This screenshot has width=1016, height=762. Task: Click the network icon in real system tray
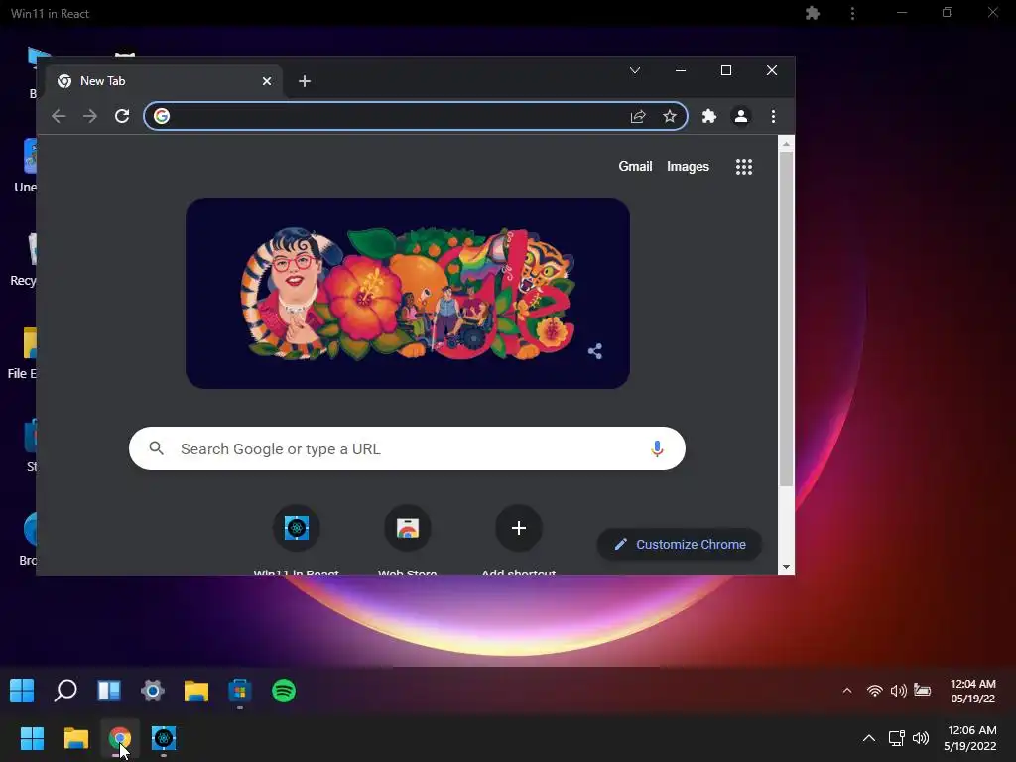coord(897,738)
